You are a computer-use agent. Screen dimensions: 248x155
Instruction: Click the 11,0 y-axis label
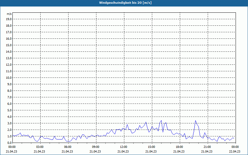click(x=9, y=71)
